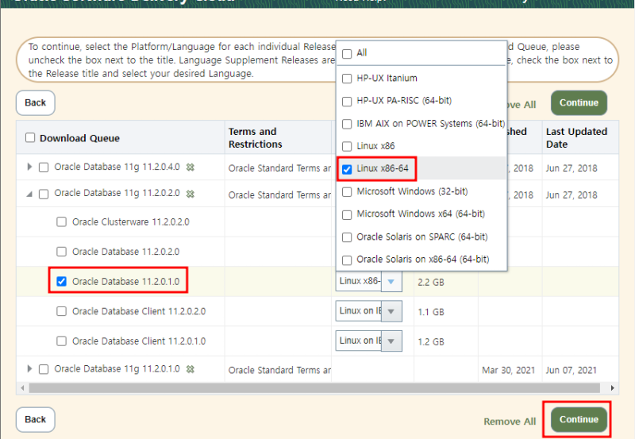Click Oracle Standard Terms text in the 11.2.0.4.0 row

(x=279, y=168)
